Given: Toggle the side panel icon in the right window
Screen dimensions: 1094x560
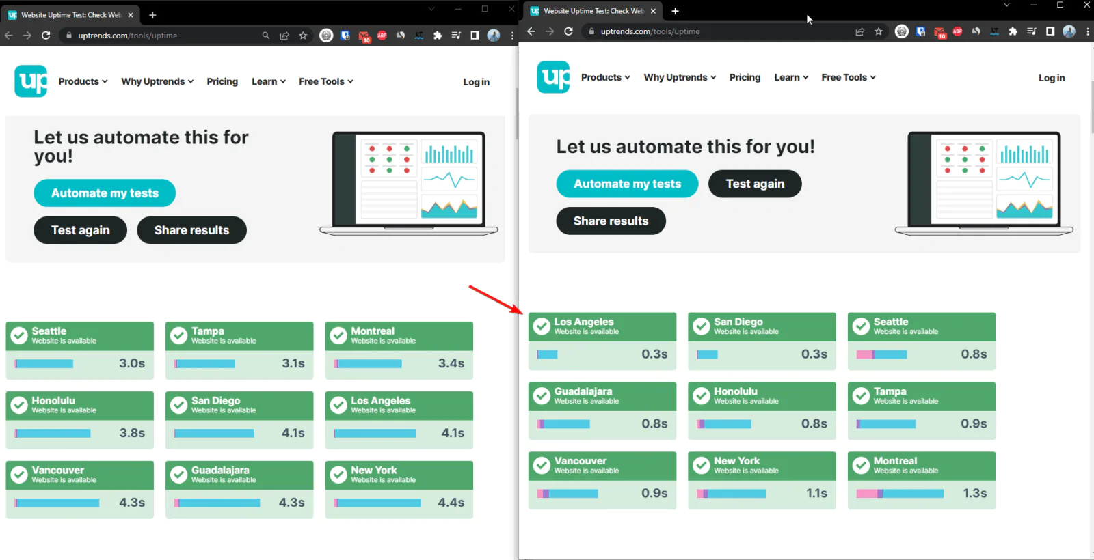Looking at the screenshot, I should (x=1050, y=31).
